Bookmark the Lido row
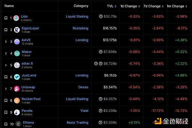 (6, 18)
